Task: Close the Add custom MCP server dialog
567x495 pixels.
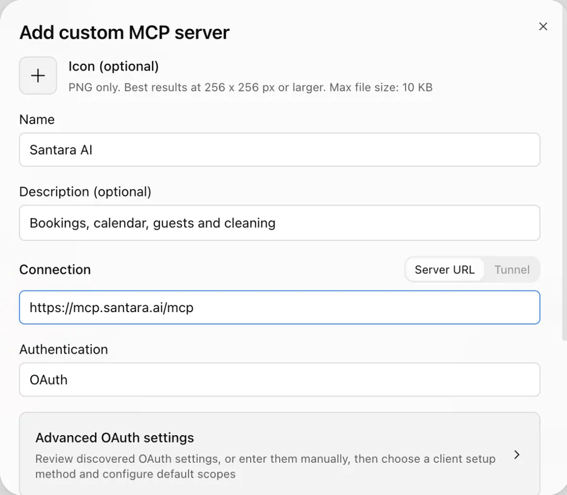Action: [x=543, y=26]
